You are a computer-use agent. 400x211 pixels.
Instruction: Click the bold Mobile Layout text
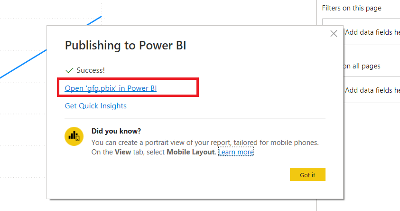pyautogui.click(x=191, y=152)
